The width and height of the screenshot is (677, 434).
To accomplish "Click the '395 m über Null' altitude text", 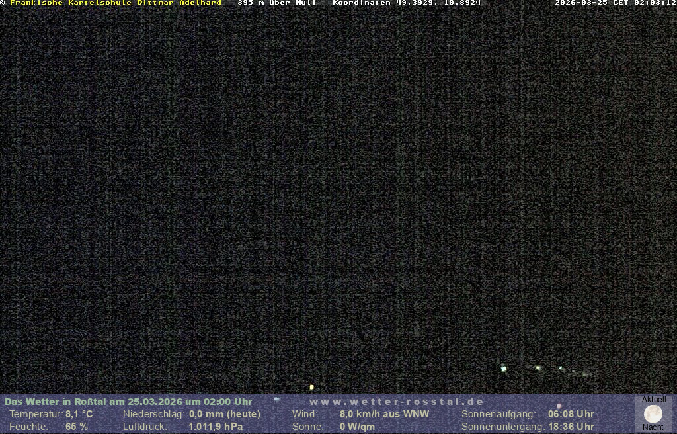I will (x=277, y=3).
